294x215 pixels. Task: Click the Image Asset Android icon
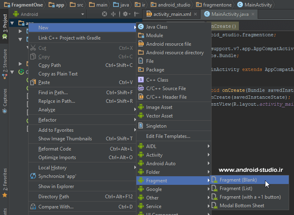click(141, 107)
